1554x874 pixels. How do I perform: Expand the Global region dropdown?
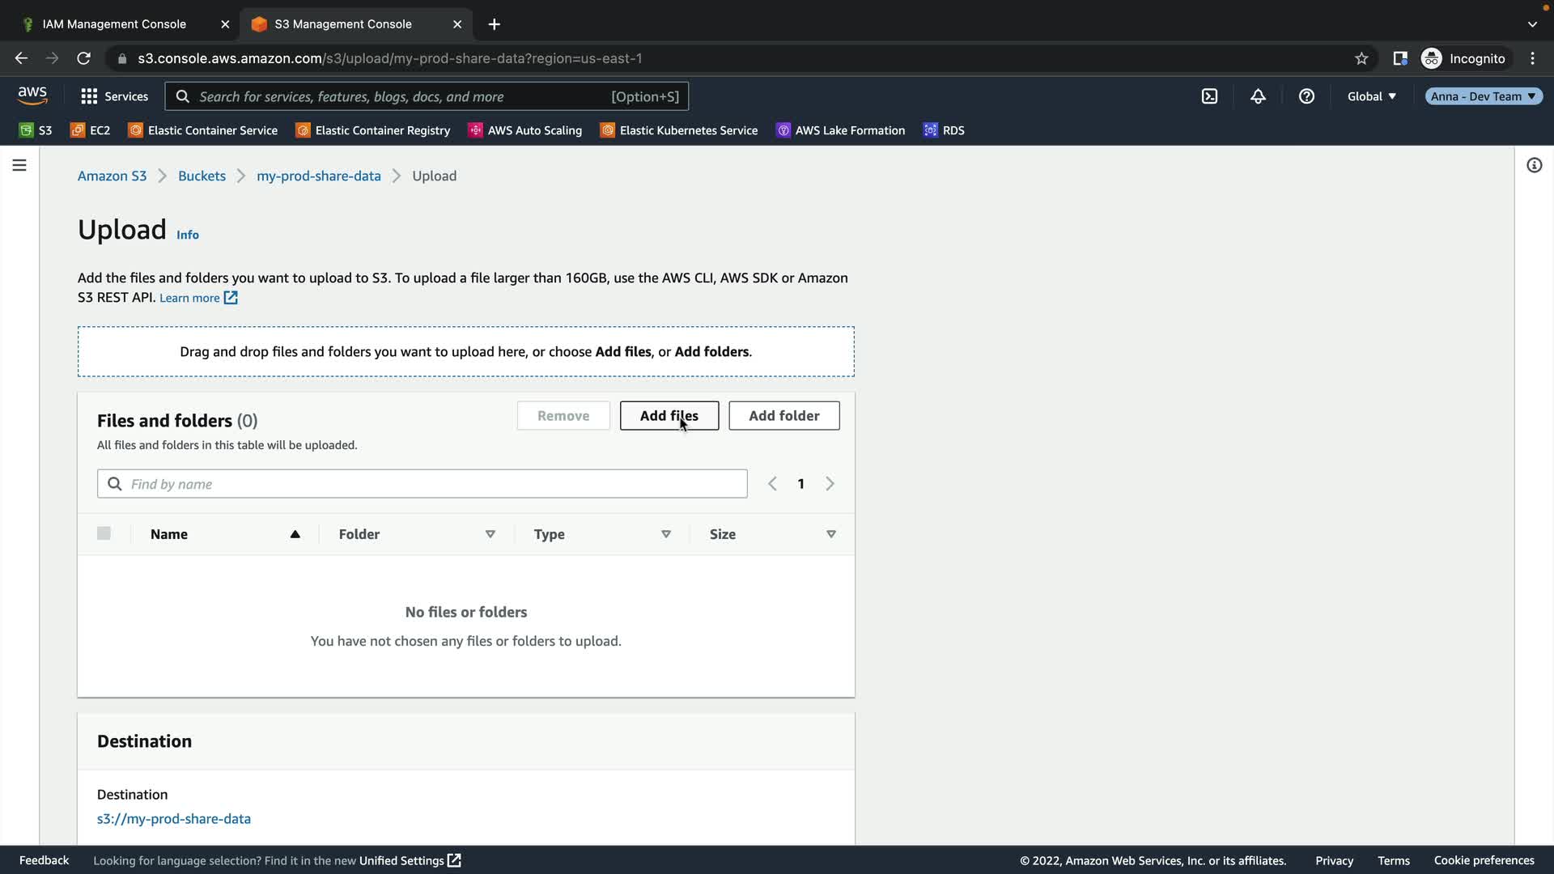(x=1371, y=96)
